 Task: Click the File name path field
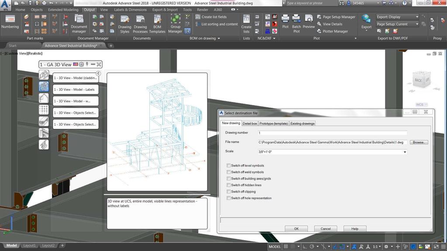(332, 142)
